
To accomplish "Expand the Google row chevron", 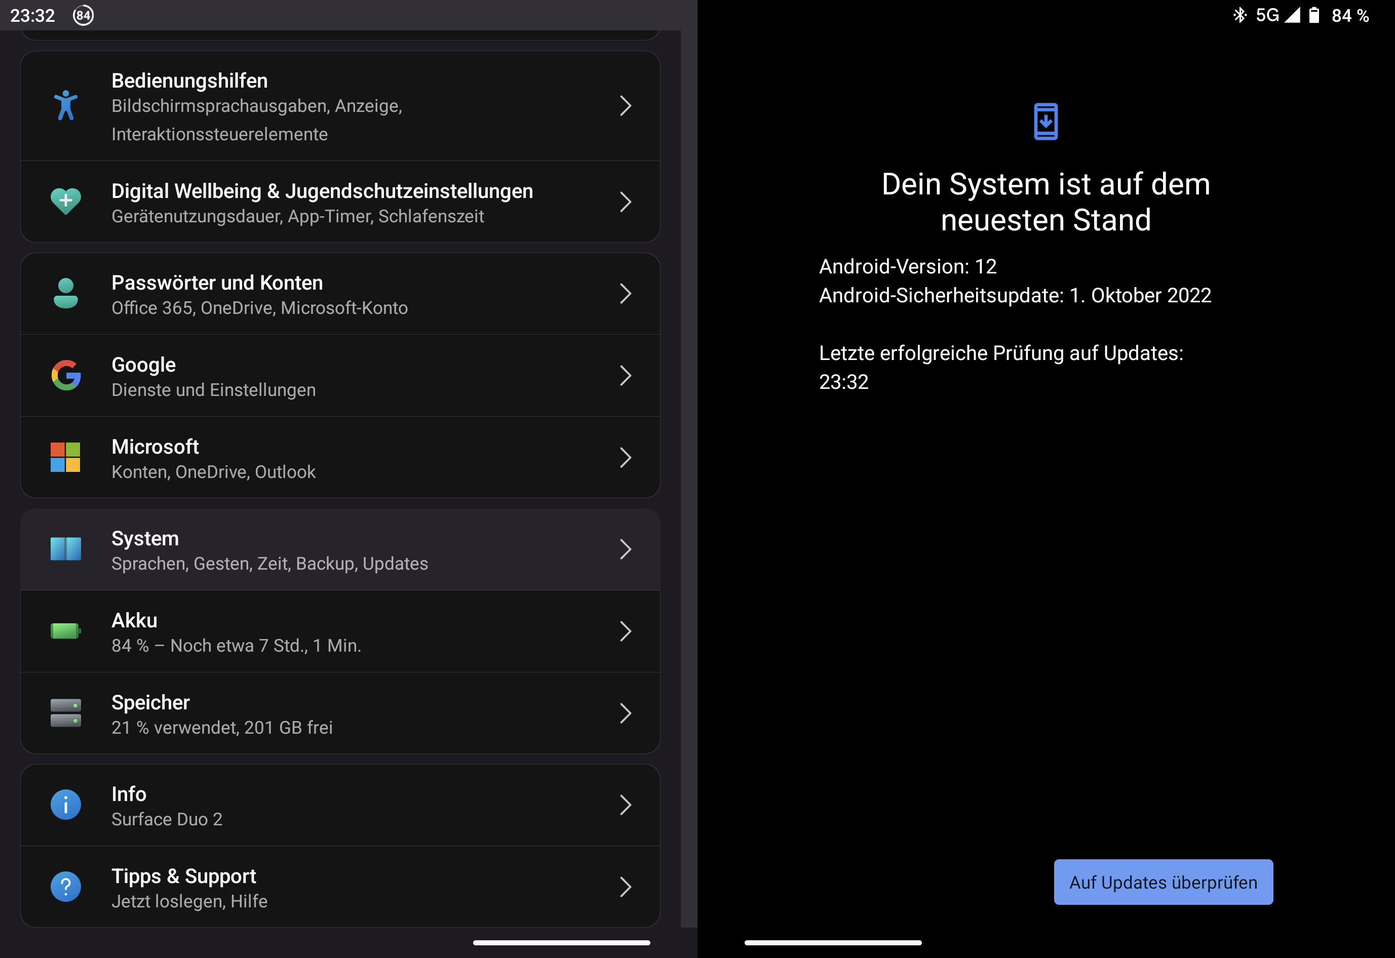I will click(x=625, y=376).
